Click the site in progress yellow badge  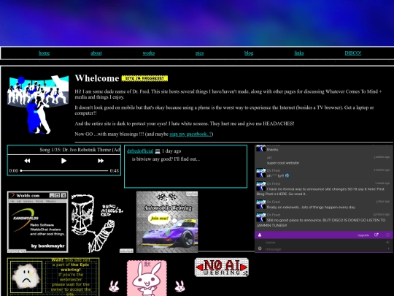pyautogui.click(x=144, y=78)
